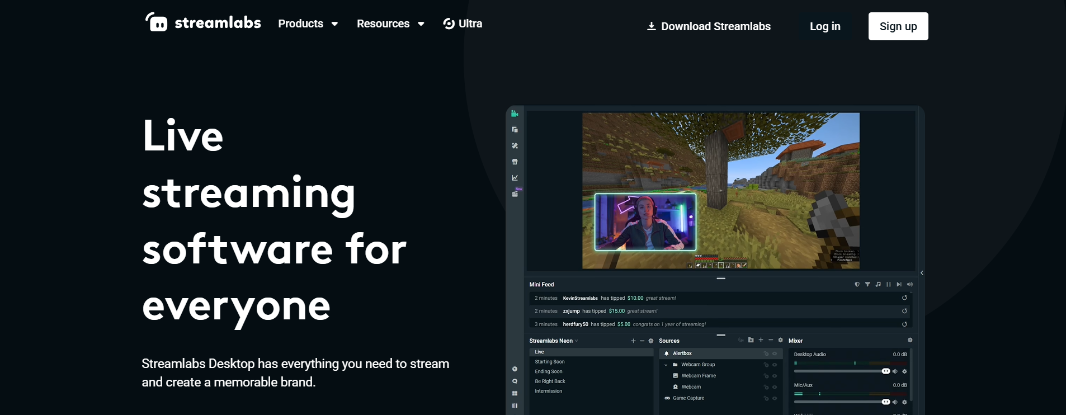Add a new scene with plus icon
1066x415 pixels.
point(633,341)
